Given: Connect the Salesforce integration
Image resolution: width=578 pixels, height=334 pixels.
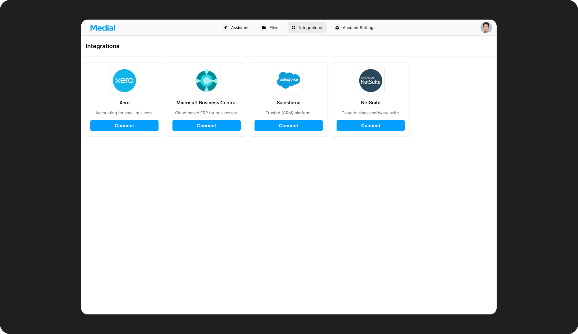Looking at the screenshot, I should pyautogui.click(x=289, y=126).
